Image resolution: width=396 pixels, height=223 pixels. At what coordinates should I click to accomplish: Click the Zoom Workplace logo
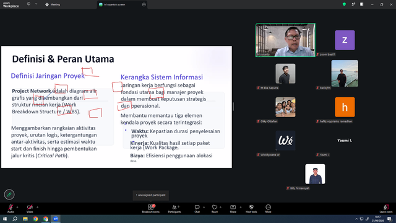click(11, 4)
